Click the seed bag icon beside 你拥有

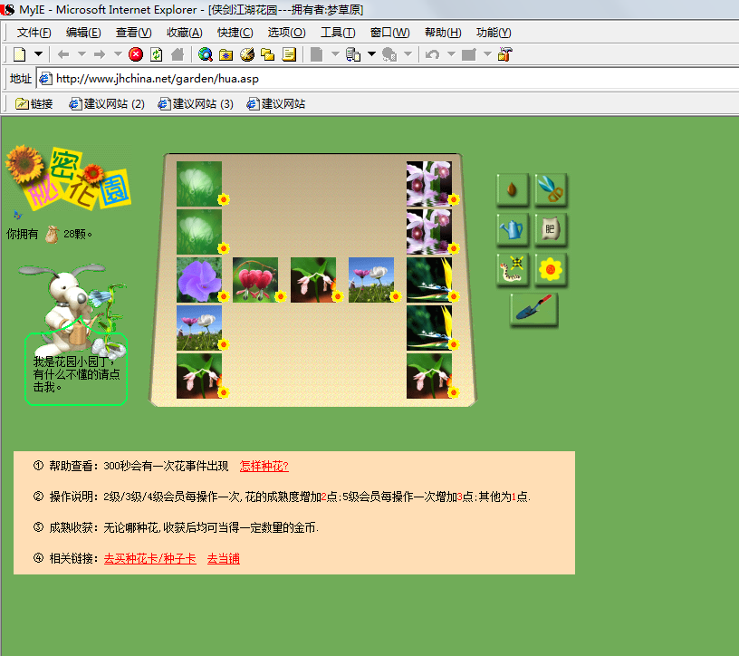click(52, 235)
